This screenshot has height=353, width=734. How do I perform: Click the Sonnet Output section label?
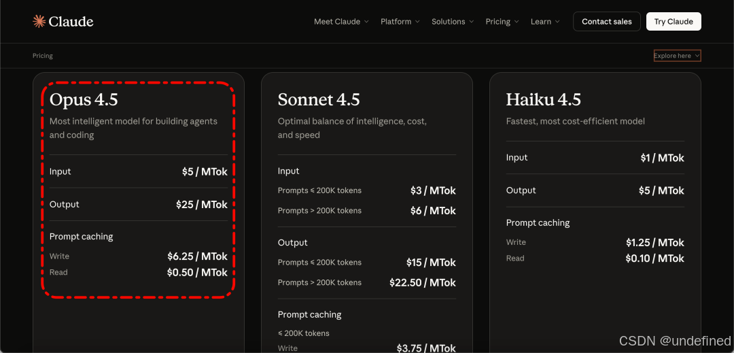pos(292,243)
